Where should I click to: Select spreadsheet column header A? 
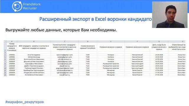(12, 41)
